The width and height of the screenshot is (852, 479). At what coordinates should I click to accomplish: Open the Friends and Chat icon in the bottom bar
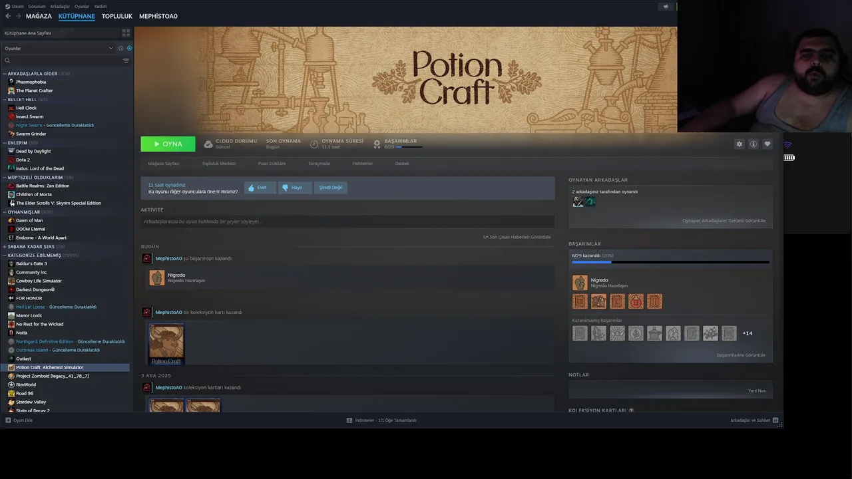776,420
